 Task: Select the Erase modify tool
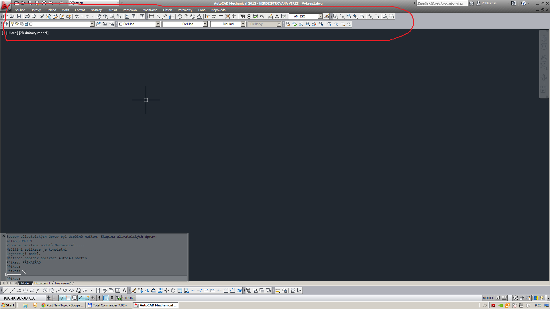pyautogui.click(x=134, y=290)
